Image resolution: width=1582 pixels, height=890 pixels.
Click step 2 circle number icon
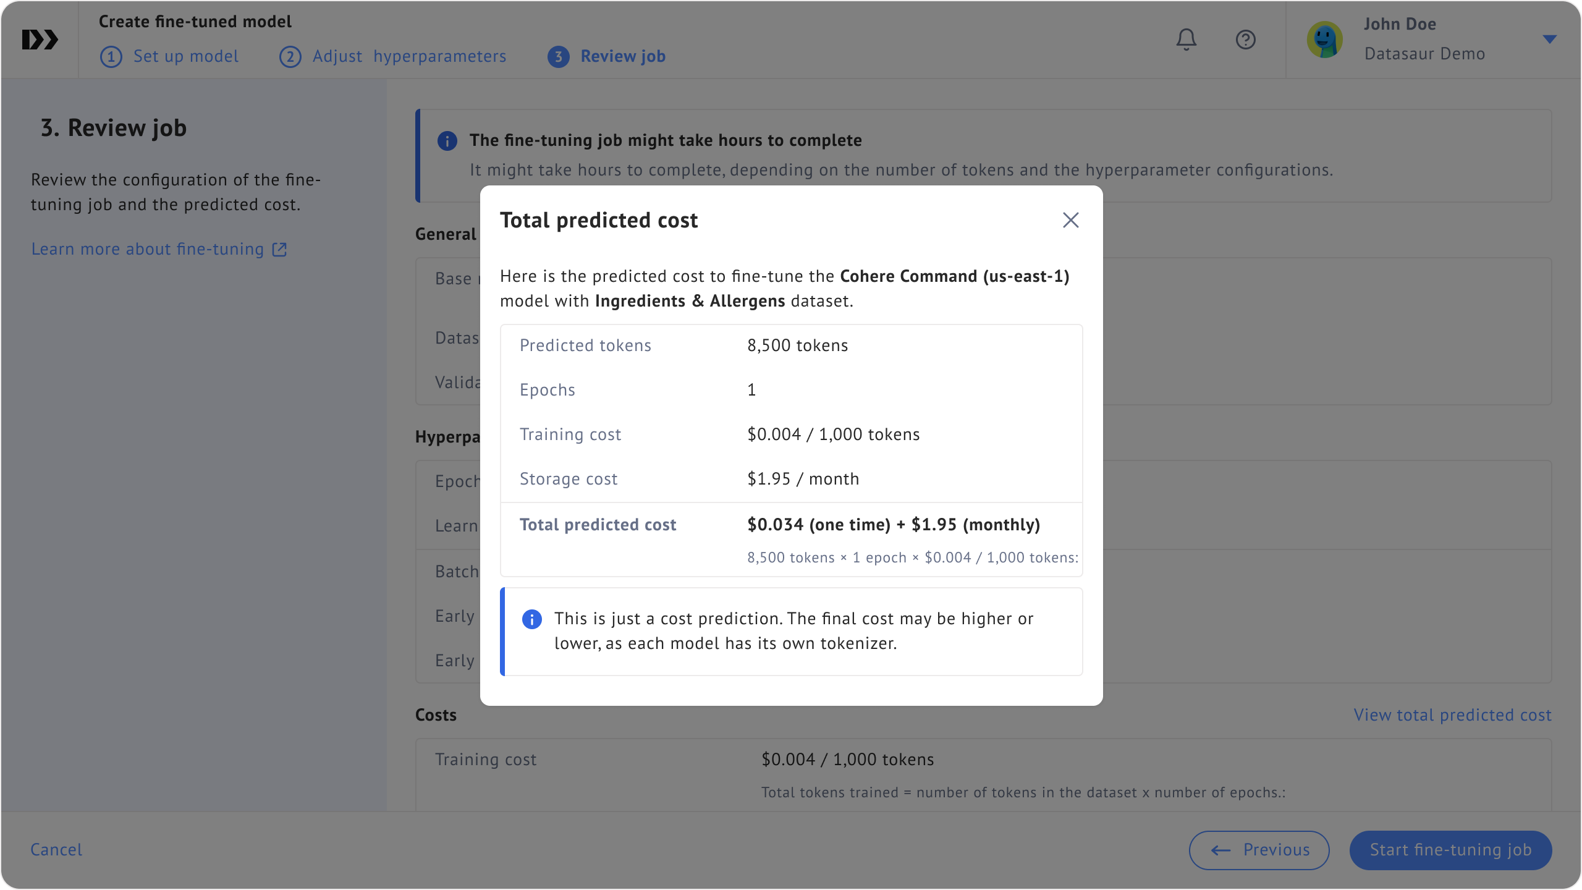[x=290, y=57]
